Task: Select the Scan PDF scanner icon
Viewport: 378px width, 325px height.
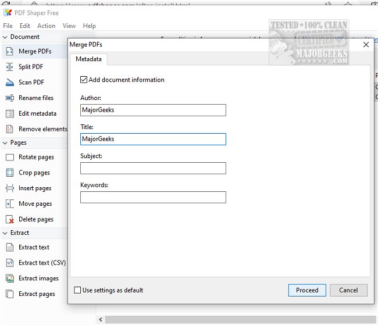Action: (10, 83)
